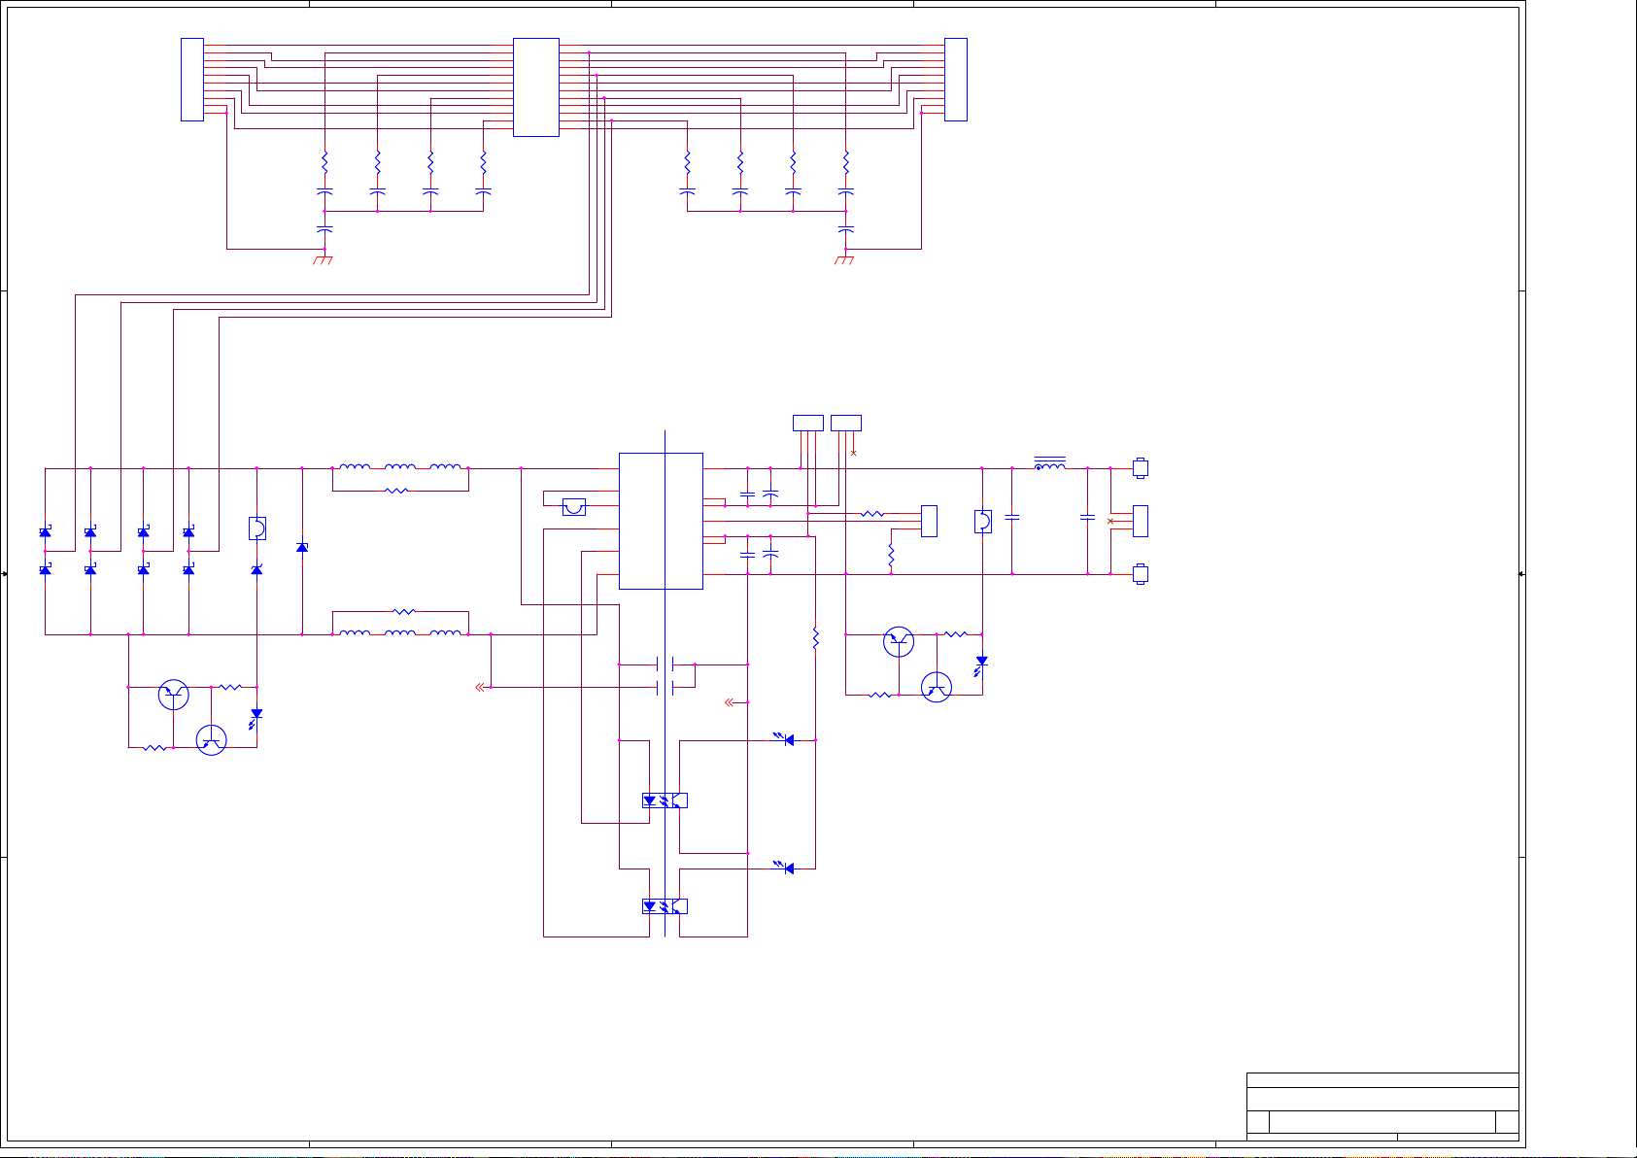Click the red off-page arrow left of the isolation line

[480, 688]
